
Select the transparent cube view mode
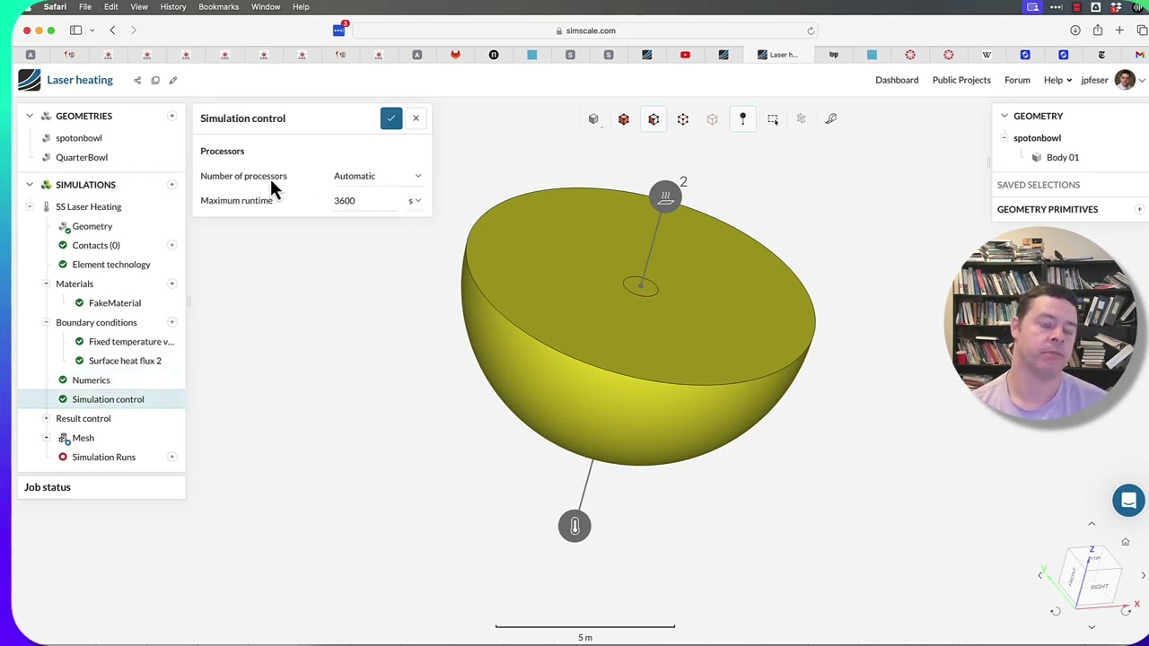[713, 119]
